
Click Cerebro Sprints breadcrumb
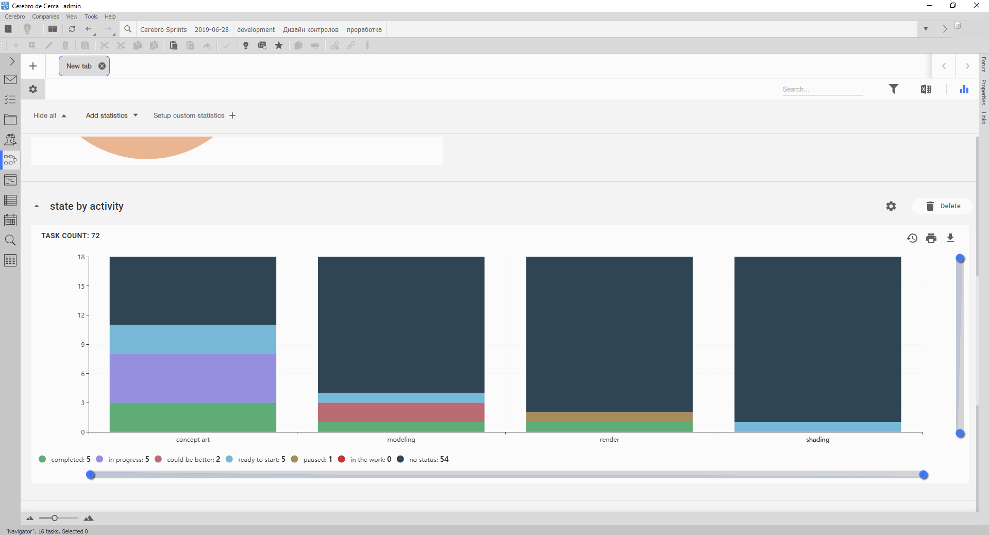coord(163,29)
